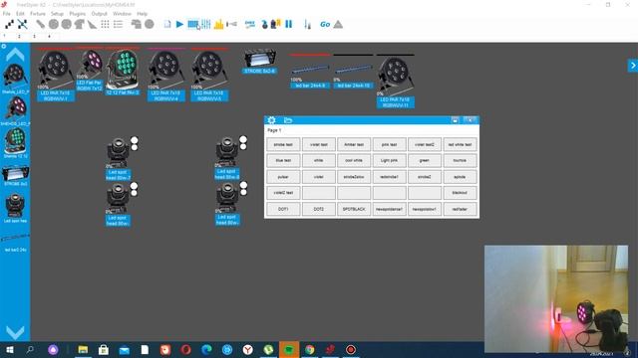
Task: Click the blue play arrow toolbar icon
Action: 179,24
